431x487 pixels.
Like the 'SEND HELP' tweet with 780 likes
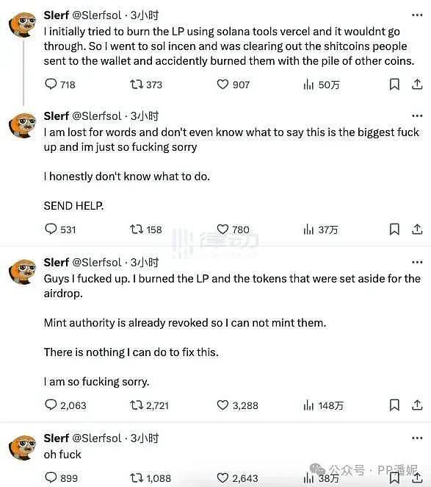[233, 230]
